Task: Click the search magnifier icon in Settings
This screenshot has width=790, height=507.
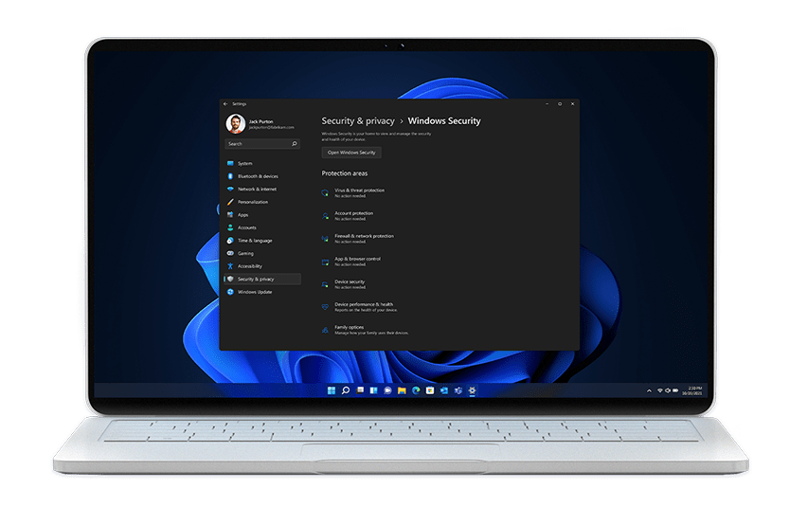Action: tap(295, 144)
